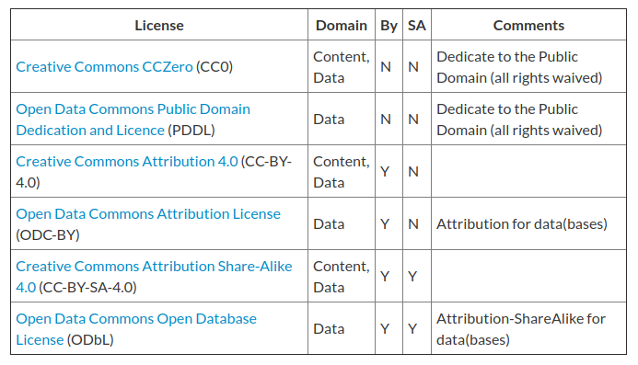
Task: Click the (PDDL) abbreviation text
Action: pos(191,130)
